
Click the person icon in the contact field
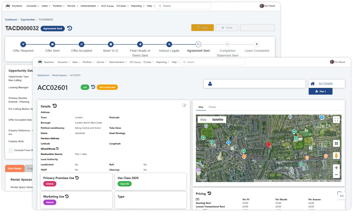coord(210,84)
